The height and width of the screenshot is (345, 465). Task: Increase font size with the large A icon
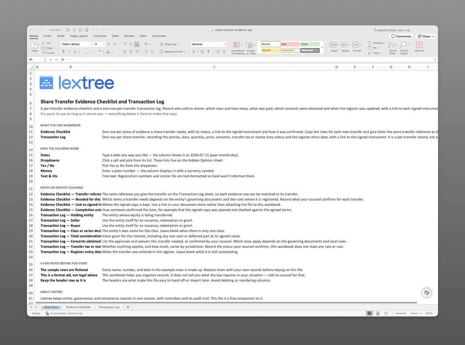(x=109, y=44)
